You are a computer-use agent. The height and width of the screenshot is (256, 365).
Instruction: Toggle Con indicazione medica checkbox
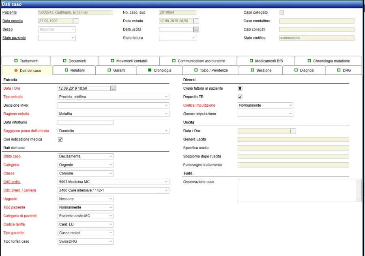point(60,139)
